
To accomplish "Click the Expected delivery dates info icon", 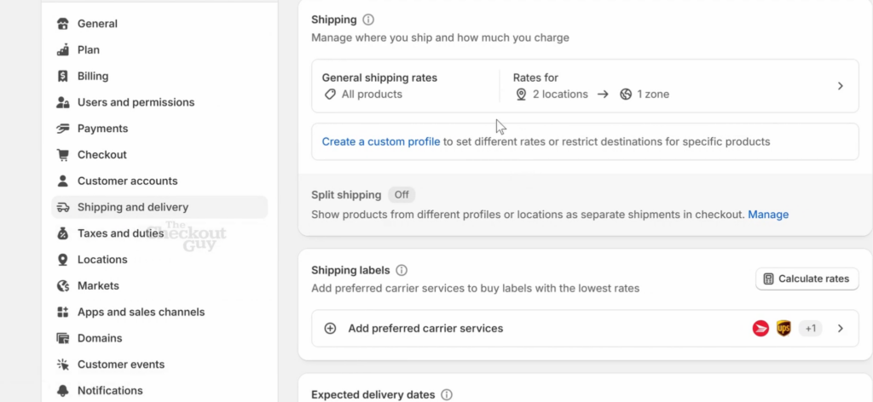I will (x=447, y=395).
